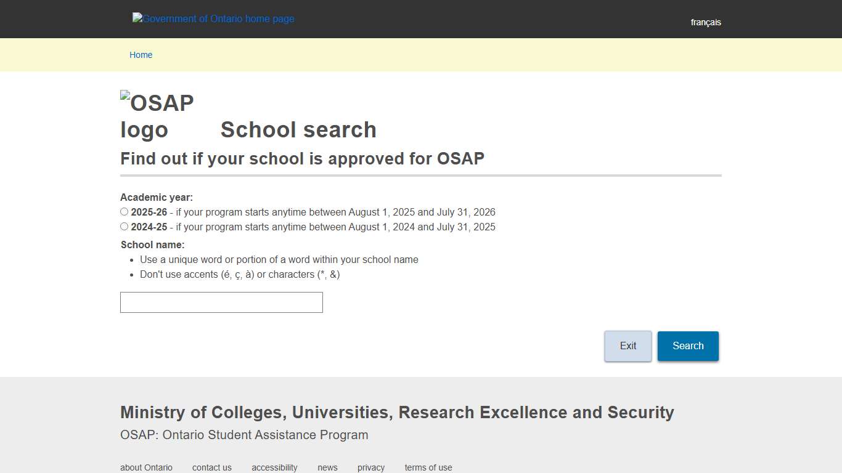Screen dimensions: 842x473
Task: Click the Government of Ontario home page logo
Action: (x=213, y=18)
